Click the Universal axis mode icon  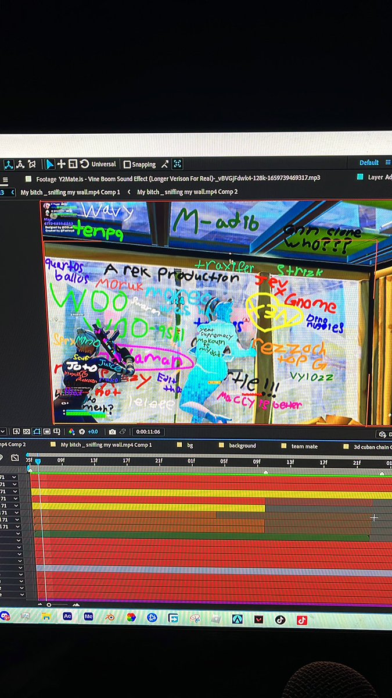point(103,164)
